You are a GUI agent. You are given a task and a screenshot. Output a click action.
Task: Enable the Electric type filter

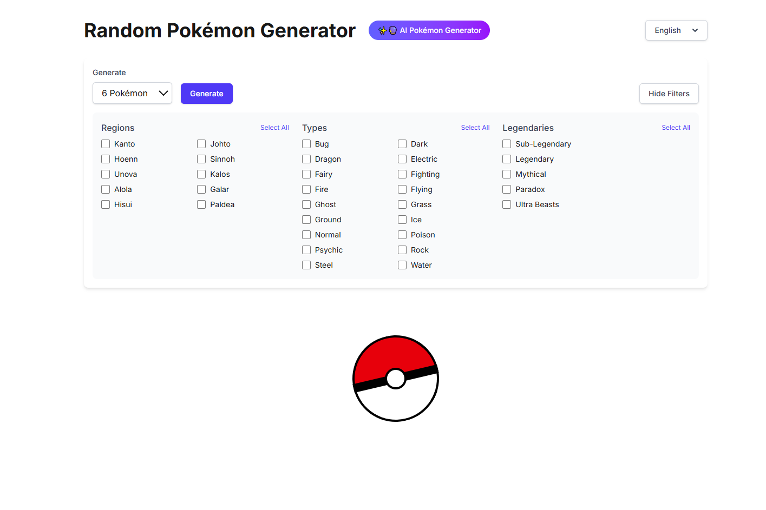(402, 159)
